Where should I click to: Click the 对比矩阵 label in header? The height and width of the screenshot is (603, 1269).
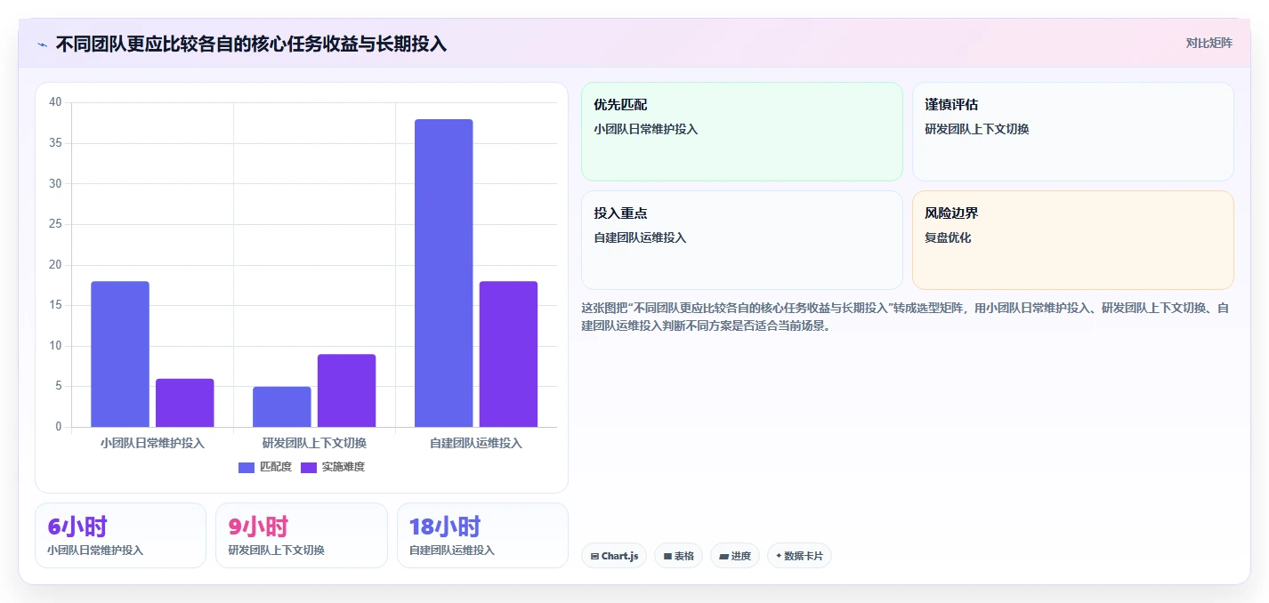pos(1209,44)
